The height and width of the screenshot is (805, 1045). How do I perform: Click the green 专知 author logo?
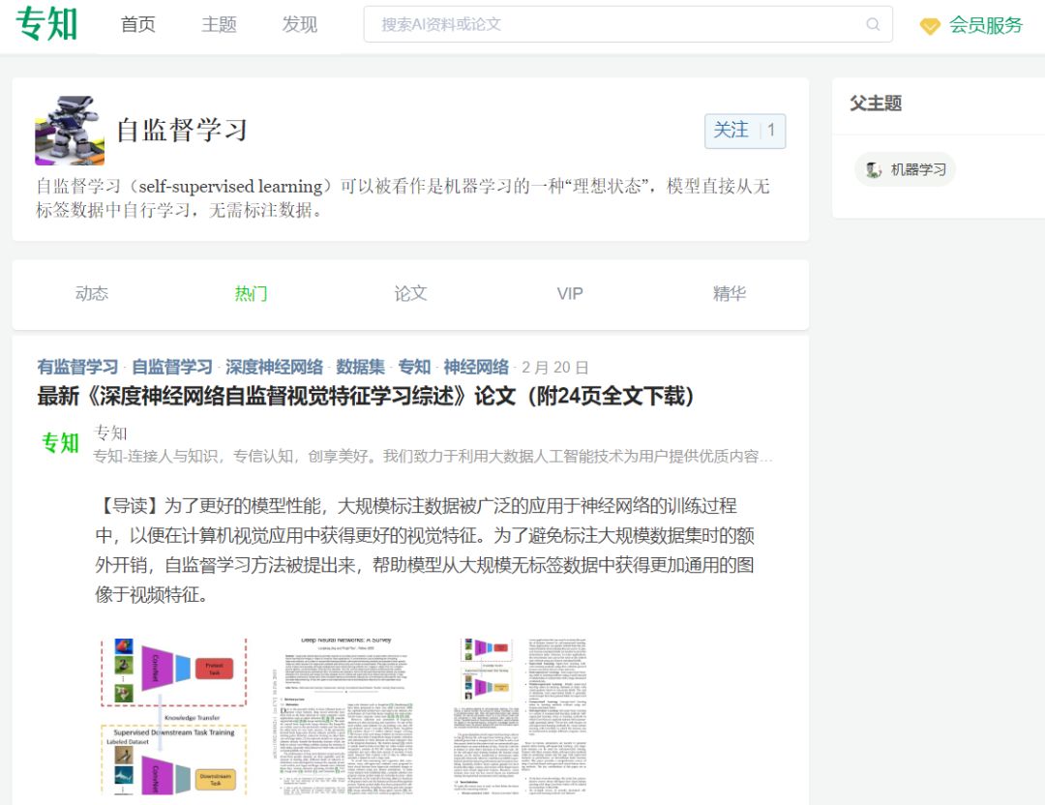60,442
